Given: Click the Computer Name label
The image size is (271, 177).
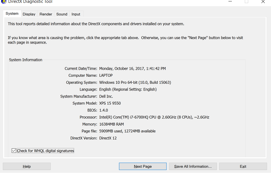Looking at the screenshot, I should (83, 76).
